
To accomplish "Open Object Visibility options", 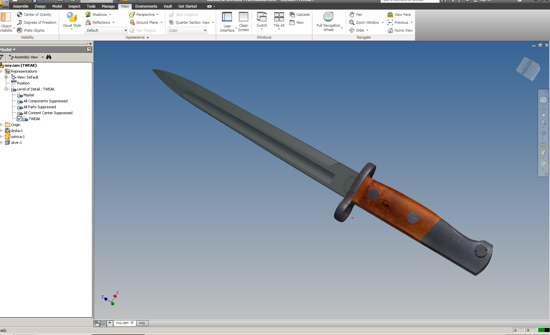I will pos(6,22).
